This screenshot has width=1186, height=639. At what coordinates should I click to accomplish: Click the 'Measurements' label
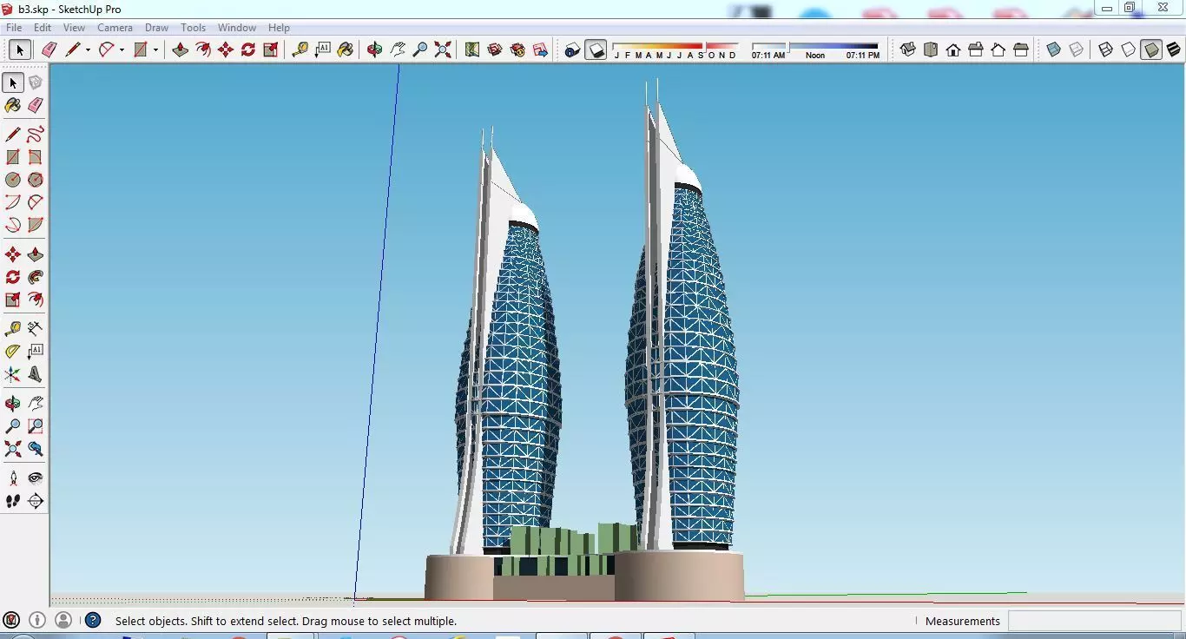click(x=962, y=621)
